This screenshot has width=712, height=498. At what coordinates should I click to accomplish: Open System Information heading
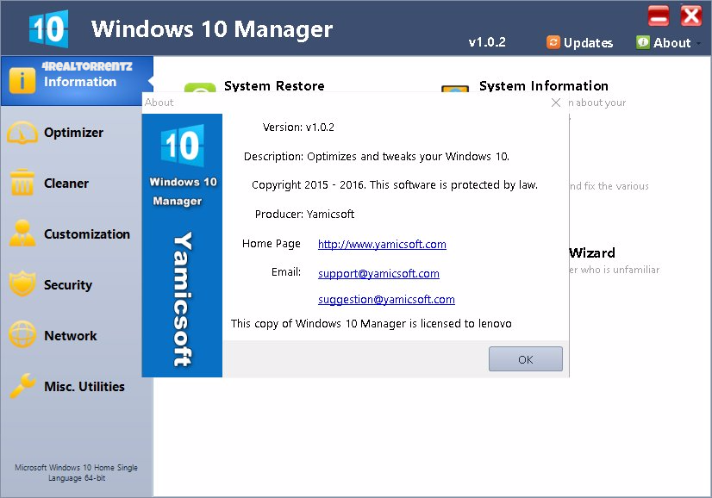coord(544,86)
